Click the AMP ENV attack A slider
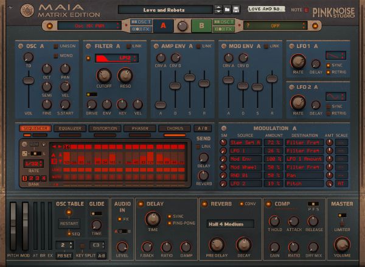Viewport: 365px width, 267px height. 161,105
